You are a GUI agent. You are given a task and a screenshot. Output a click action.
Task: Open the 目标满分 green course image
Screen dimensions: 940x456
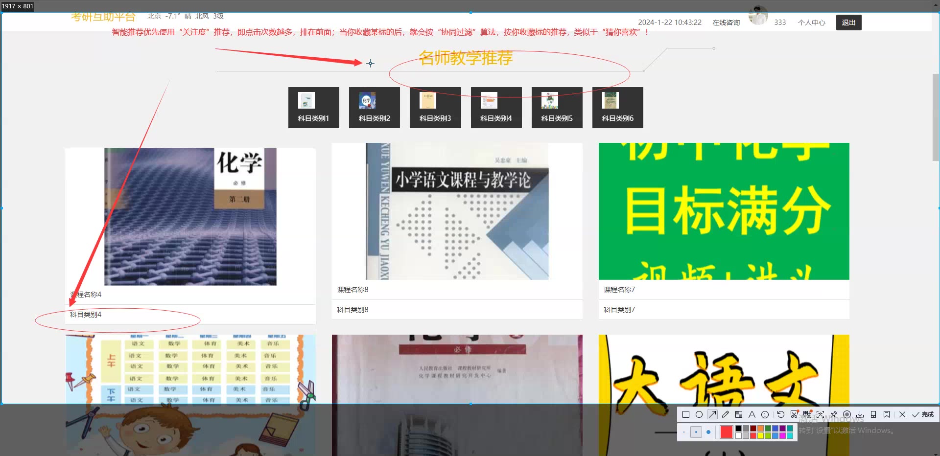(x=724, y=211)
